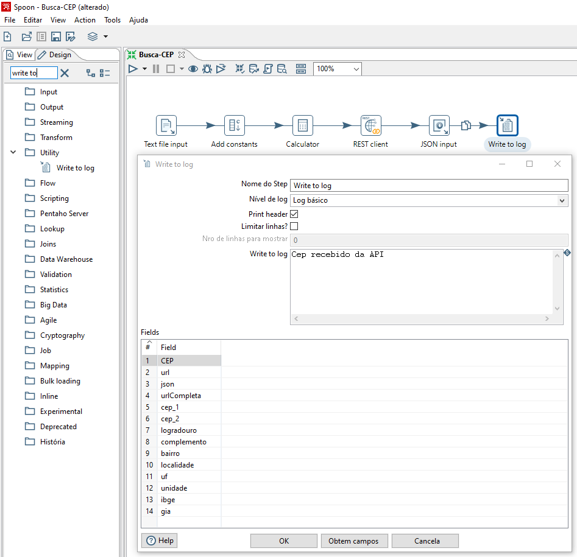577x557 pixels.
Task: Pause the transformation execution
Action: [x=155, y=68]
